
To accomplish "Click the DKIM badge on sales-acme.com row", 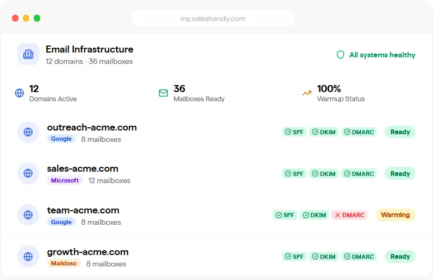I will coord(324,174).
